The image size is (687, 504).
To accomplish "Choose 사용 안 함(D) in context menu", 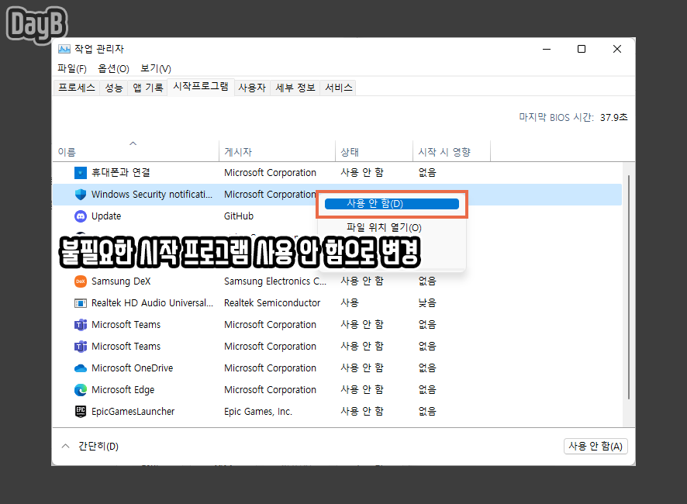I will coord(392,204).
